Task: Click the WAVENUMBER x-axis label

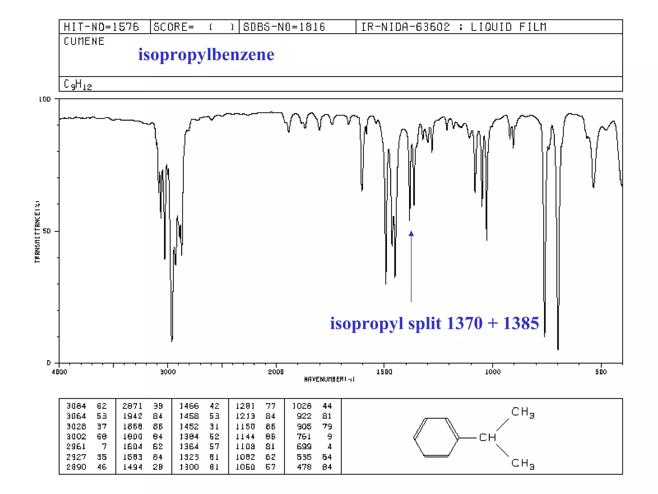Action: click(329, 380)
